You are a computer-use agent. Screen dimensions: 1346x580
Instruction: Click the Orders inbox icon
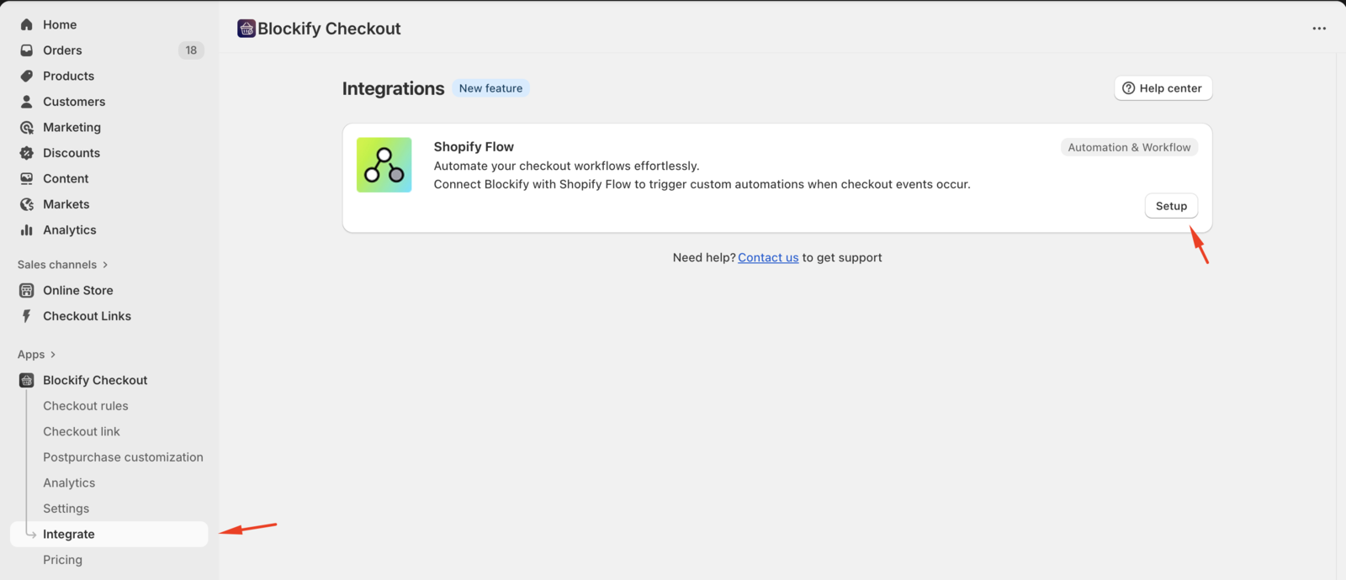pyautogui.click(x=27, y=50)
